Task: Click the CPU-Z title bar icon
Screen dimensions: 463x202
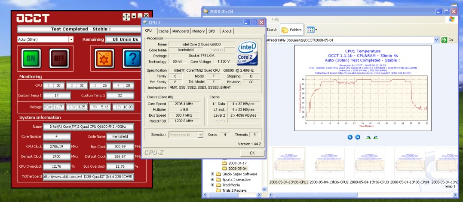Action: [x=145, y=22]
